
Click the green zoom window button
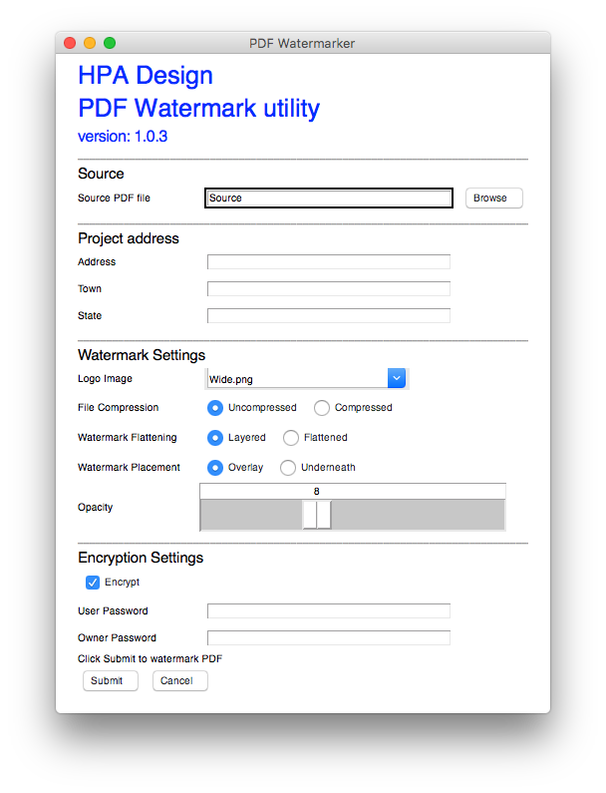point(110,43)
